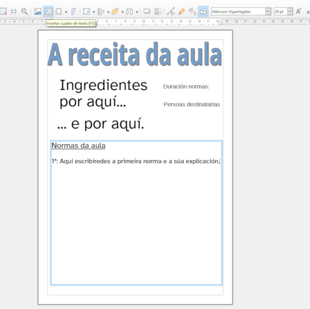Viewport: 310px width, 309px height.
Task: Insert an image using the toolbar
Action: 37,11
